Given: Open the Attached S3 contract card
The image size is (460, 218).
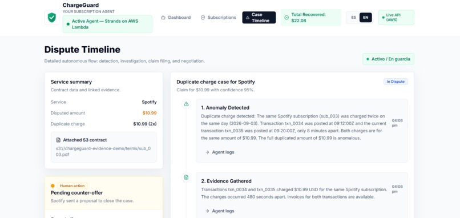Looking at the screenshot, I should (x=103, y=147).
